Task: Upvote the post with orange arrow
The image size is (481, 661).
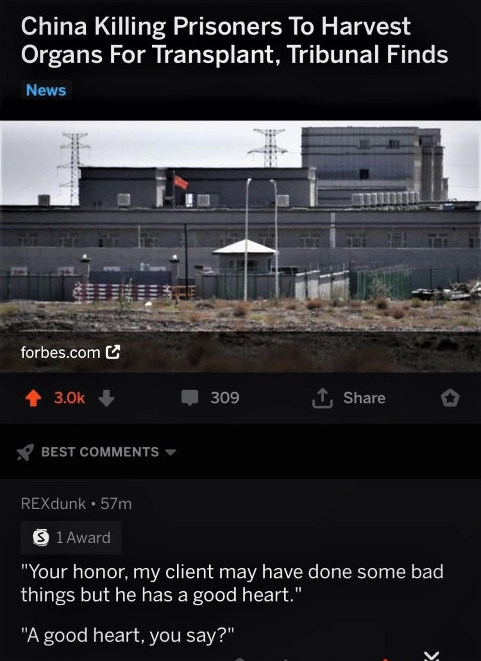Action: click(33, 398)
